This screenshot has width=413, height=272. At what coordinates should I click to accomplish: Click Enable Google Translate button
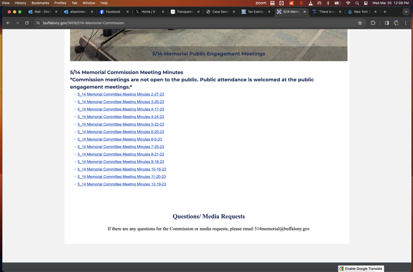point(361,268)
